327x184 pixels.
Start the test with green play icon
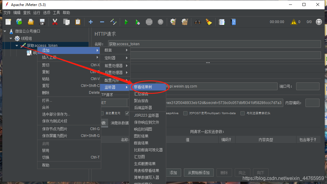[x=126, y=22]
